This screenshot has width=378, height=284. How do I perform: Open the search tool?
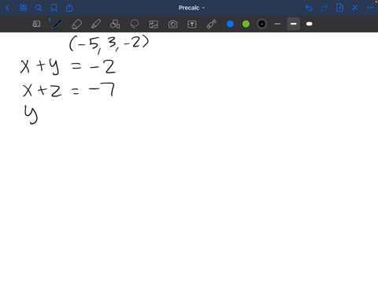click(39, 8)
